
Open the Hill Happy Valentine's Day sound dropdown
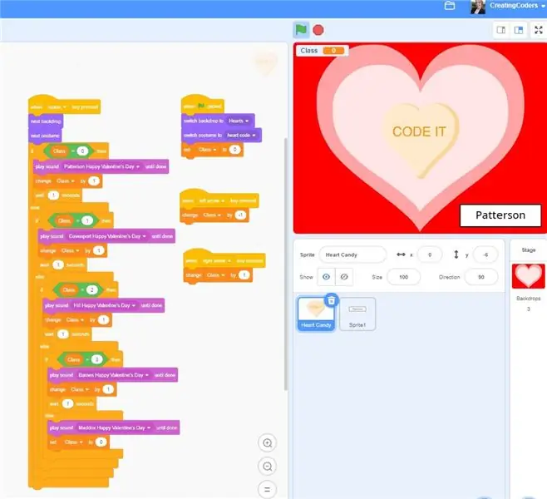pyautogui.click(x=104, y=305)
